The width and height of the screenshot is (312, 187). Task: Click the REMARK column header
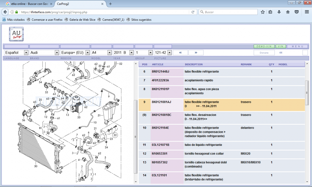click(x=246, y=65)
